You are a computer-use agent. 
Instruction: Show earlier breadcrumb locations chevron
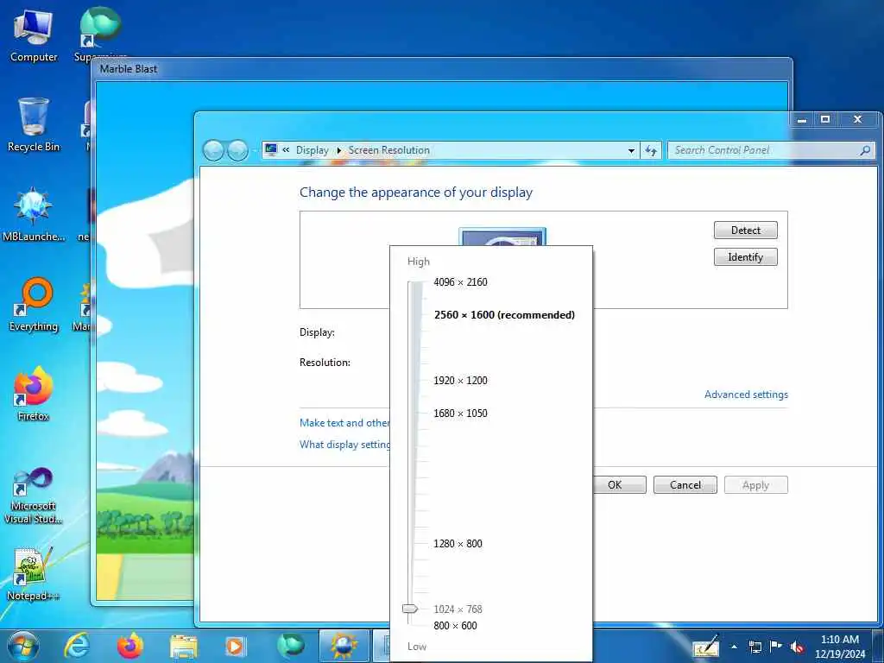286,150
